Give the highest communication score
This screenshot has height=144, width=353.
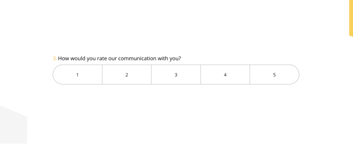coord(274,75)
